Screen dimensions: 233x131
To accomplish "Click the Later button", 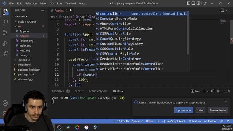I will pyautogui.click(x=200, y=110).
